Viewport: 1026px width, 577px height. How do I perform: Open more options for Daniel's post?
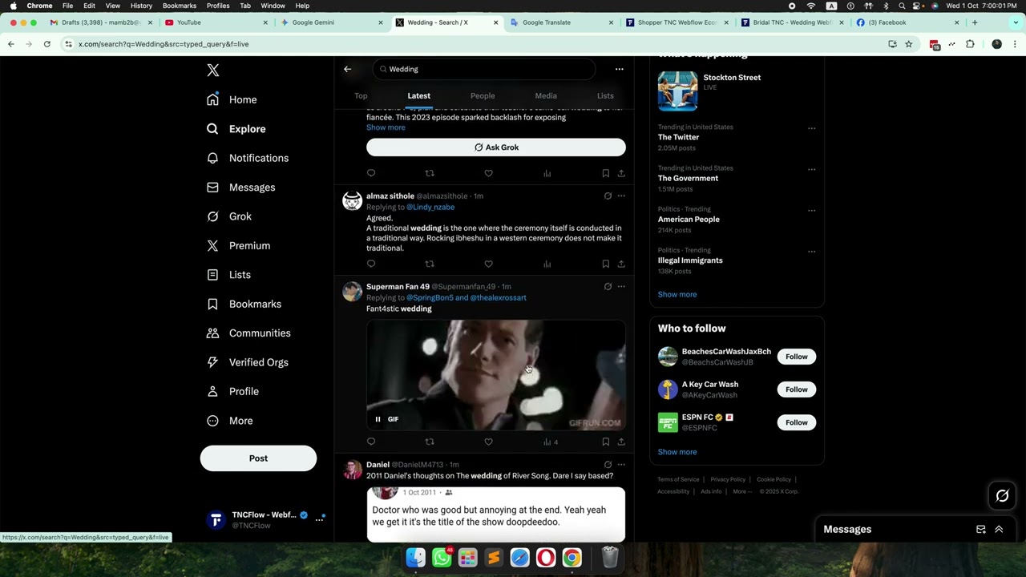[621, 464]
